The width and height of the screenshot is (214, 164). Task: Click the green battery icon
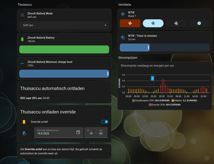pos(22,39)
